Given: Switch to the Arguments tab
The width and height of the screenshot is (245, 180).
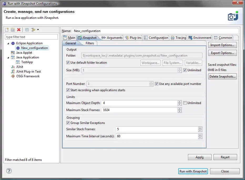Looking at the screenshot, I should (x=112, y=38).
